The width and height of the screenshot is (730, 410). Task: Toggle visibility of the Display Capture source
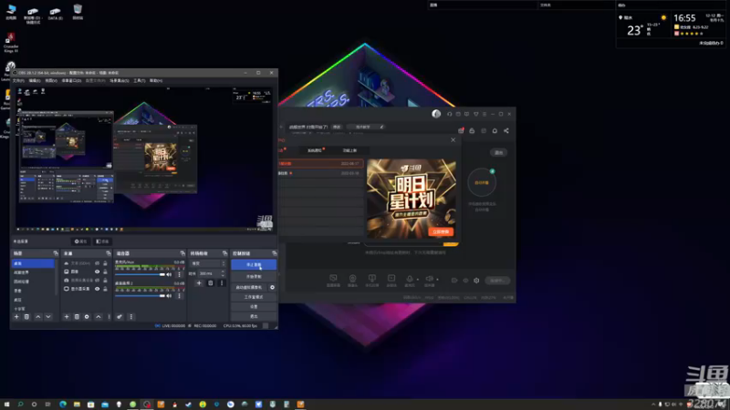(98, 289)
